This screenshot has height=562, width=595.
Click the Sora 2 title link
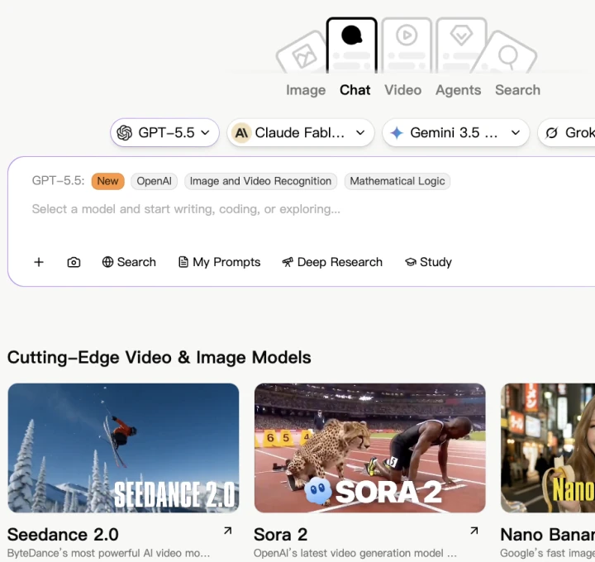[x=281, y=535]
